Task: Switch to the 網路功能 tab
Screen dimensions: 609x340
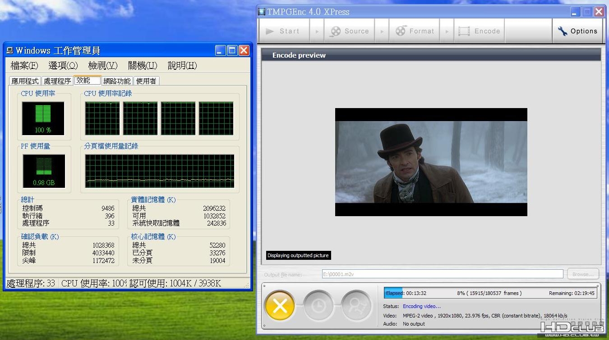Action: coord(117,81)
